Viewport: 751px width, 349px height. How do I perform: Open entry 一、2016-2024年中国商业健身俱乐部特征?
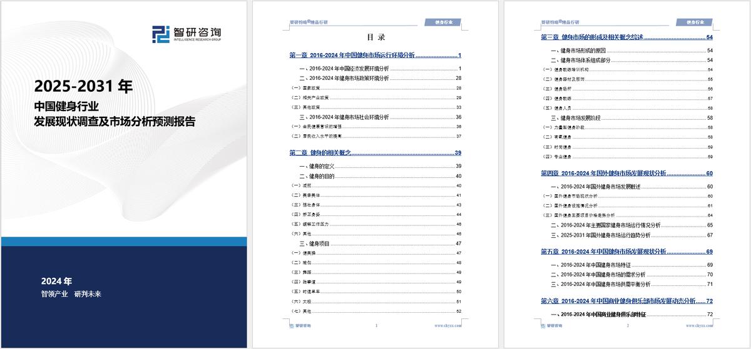(x=631, y=314)
